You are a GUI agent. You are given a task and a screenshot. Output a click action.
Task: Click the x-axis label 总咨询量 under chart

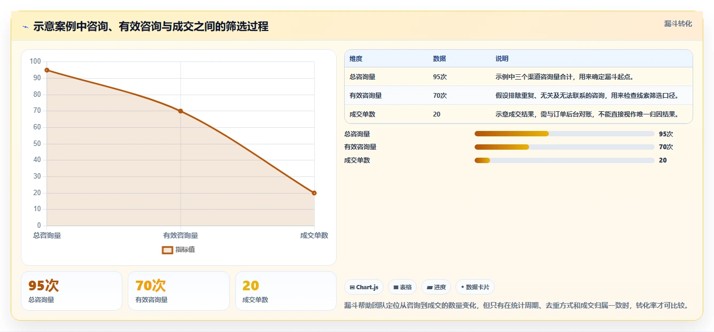(x=47, y=235)
